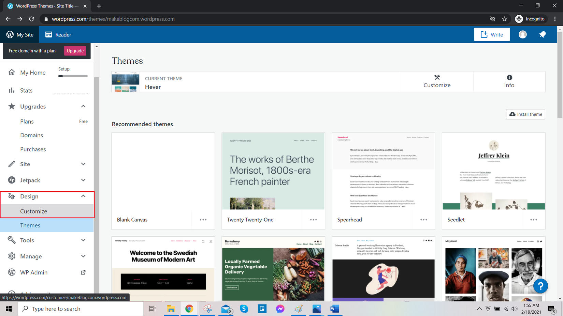Reload the browser page

click(x=31, y=19)
